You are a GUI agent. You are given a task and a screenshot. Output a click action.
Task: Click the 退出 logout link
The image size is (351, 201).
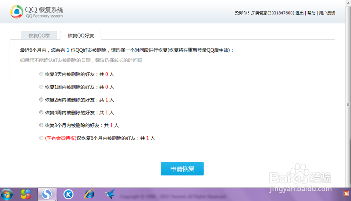[299, 13]
